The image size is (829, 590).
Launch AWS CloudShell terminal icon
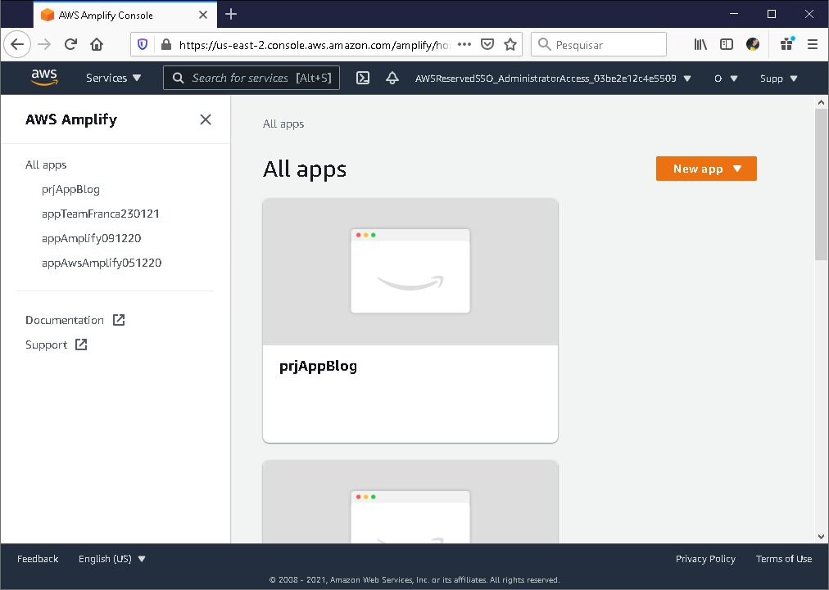coord(363,79)
